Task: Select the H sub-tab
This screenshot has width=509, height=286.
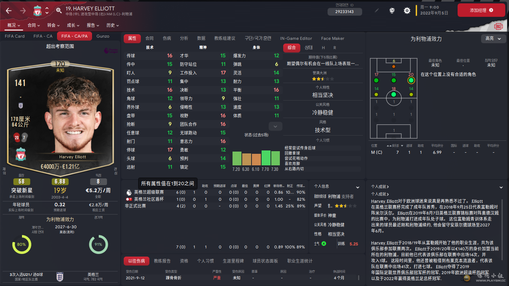Action: [323, 48]
